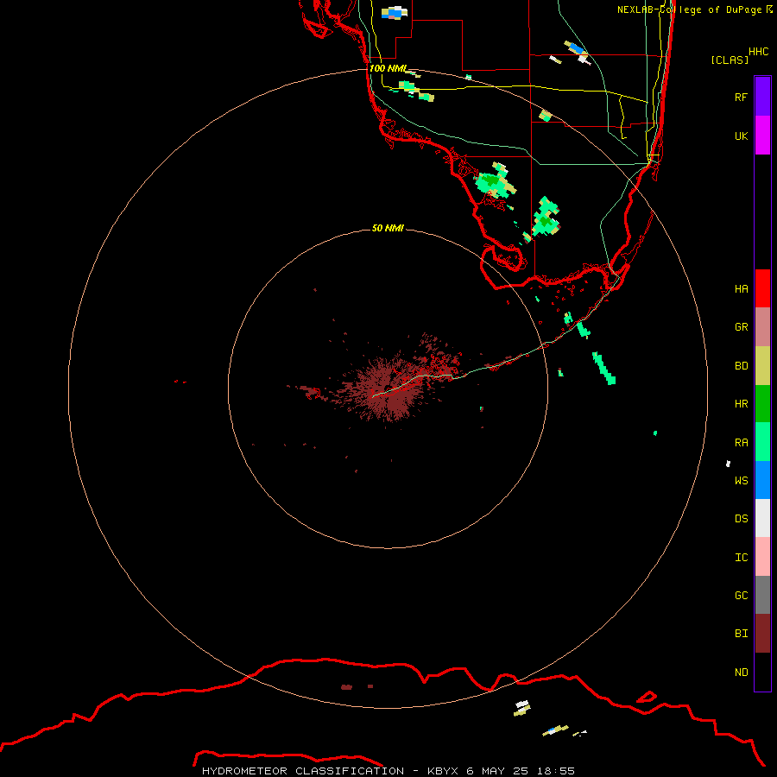Click the brown biological echo cluster at radar center
This screenshot has width=777, height=777.
click(x=391, y=389)
